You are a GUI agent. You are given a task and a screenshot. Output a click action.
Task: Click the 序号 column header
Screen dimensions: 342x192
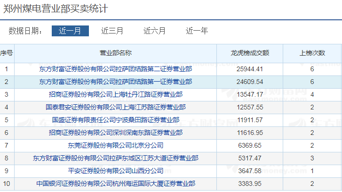coord(7,53)
